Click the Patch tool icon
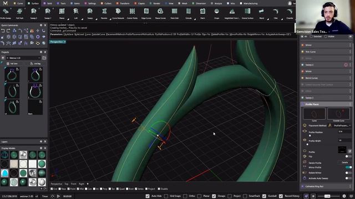Image resolution: width=355 pixels, height=199 pixels. [x=202, y=11]
